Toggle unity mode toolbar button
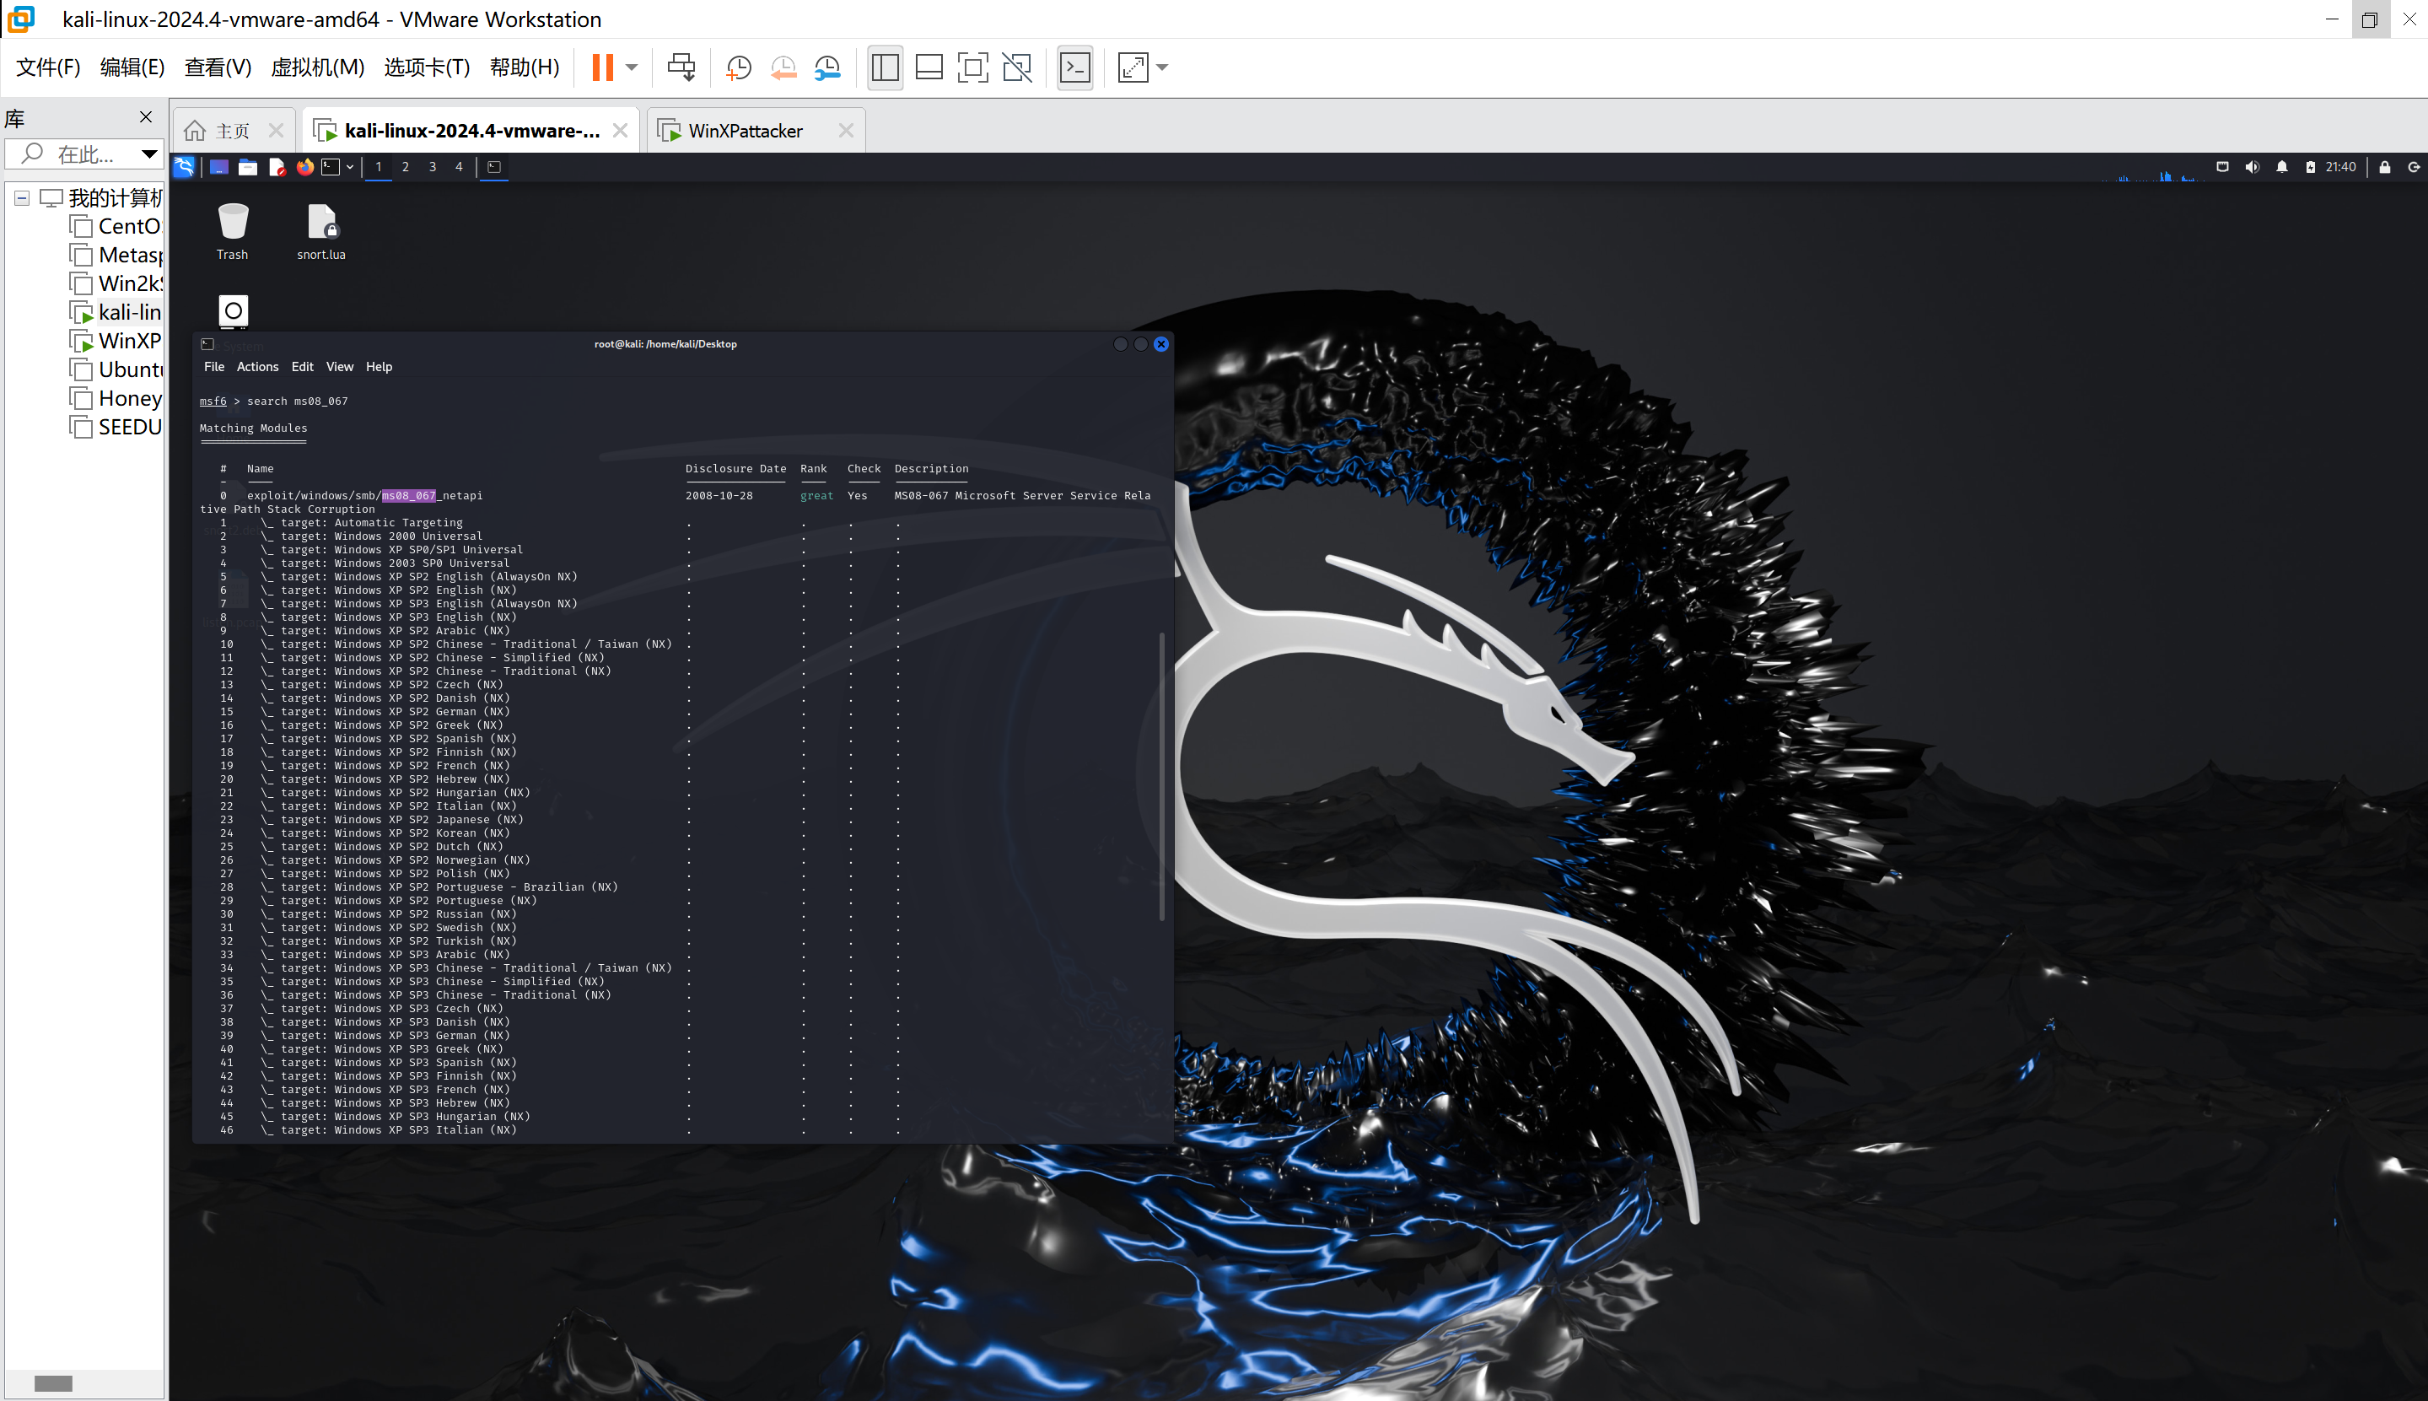Screen dimensions: 2428x1401 click(x=1017, y=67)
